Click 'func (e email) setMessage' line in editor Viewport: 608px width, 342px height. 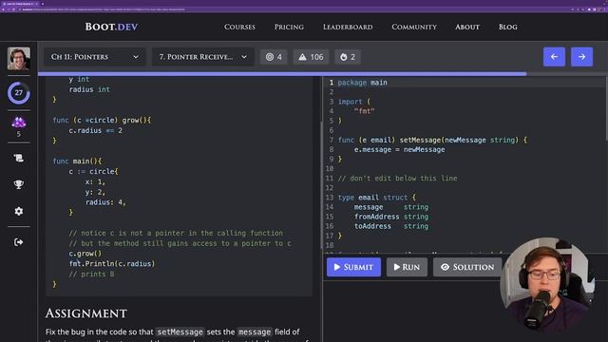coord(432,140)
